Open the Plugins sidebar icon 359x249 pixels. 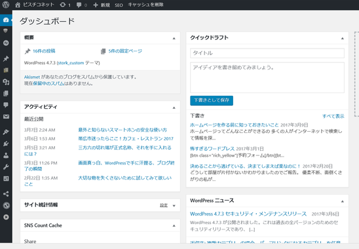[x=6, y=144]
